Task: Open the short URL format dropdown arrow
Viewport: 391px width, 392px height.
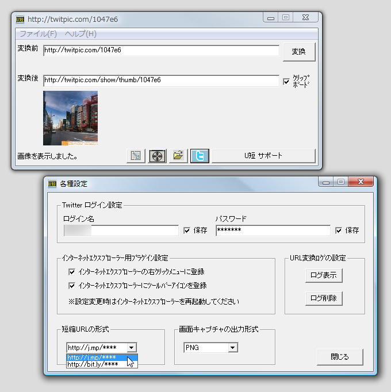Action: [x=131, y=348]
